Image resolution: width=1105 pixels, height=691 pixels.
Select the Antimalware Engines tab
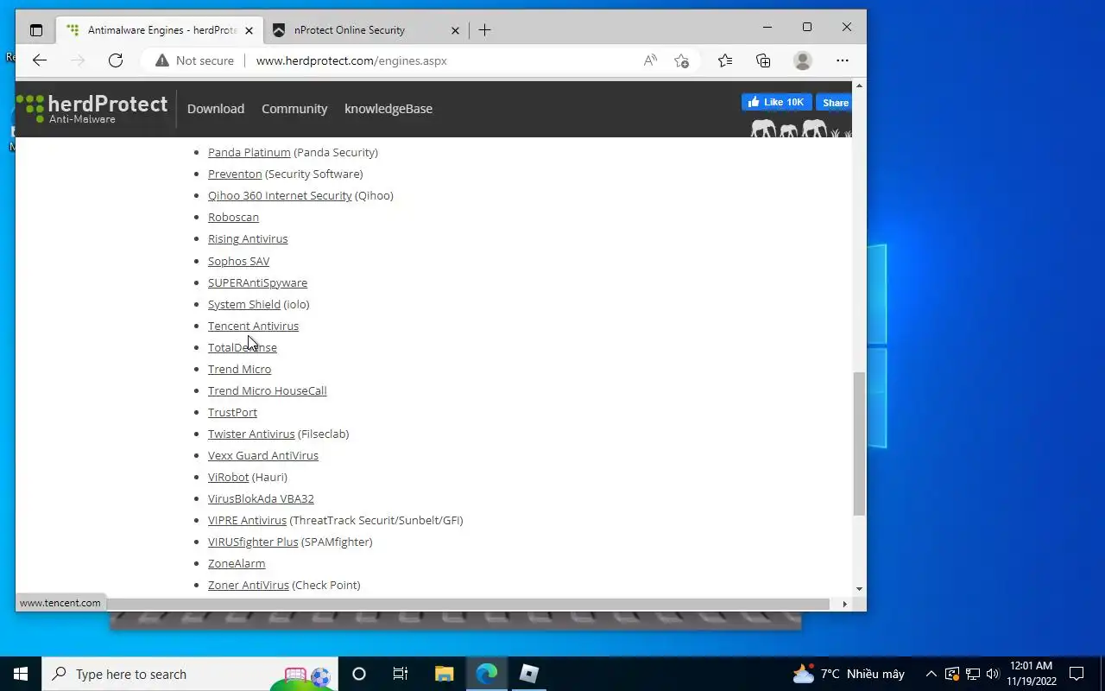[x=160, y=30]
